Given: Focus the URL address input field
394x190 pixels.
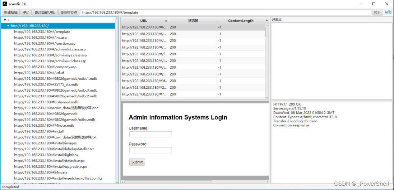Looking at the screenshot, I should pos(226,12).
